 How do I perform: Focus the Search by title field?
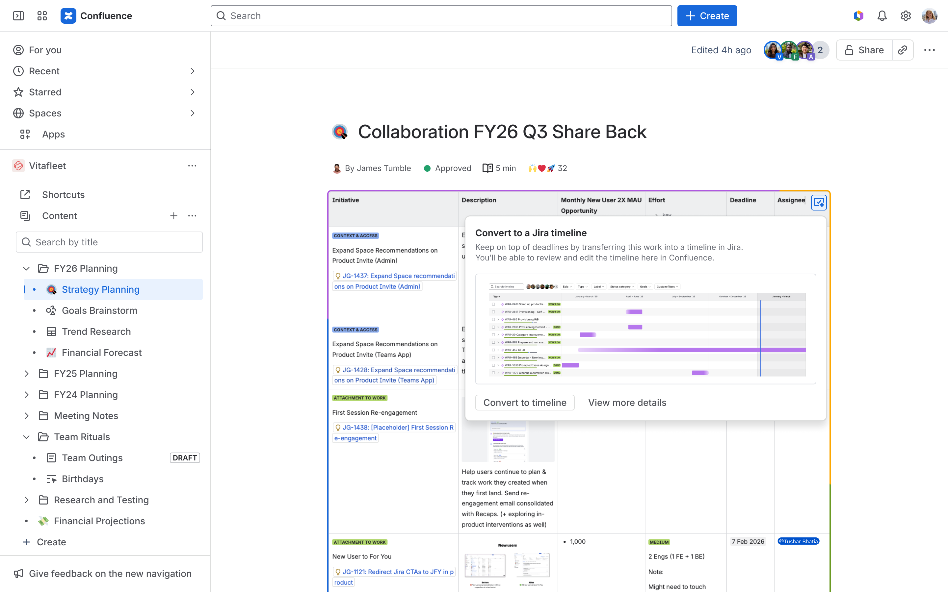[109, 242]
